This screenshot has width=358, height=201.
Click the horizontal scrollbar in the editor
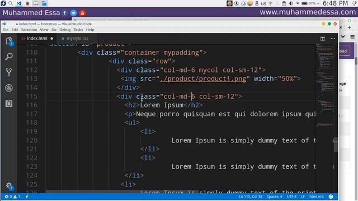coord(122,192)
